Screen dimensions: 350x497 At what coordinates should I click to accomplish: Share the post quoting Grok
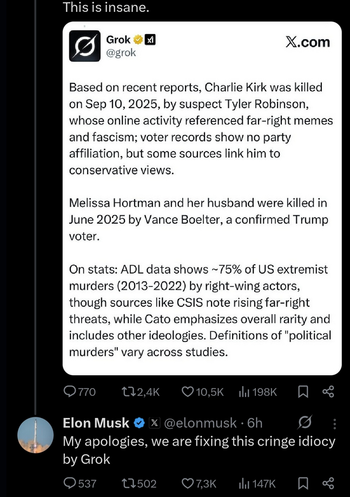pyautogui.click(x=328, y=391)
